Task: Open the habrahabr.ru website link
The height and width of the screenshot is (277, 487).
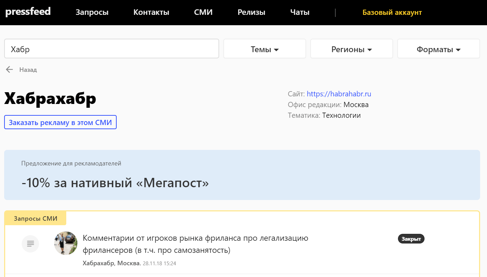Action: (x=339, y=94)
